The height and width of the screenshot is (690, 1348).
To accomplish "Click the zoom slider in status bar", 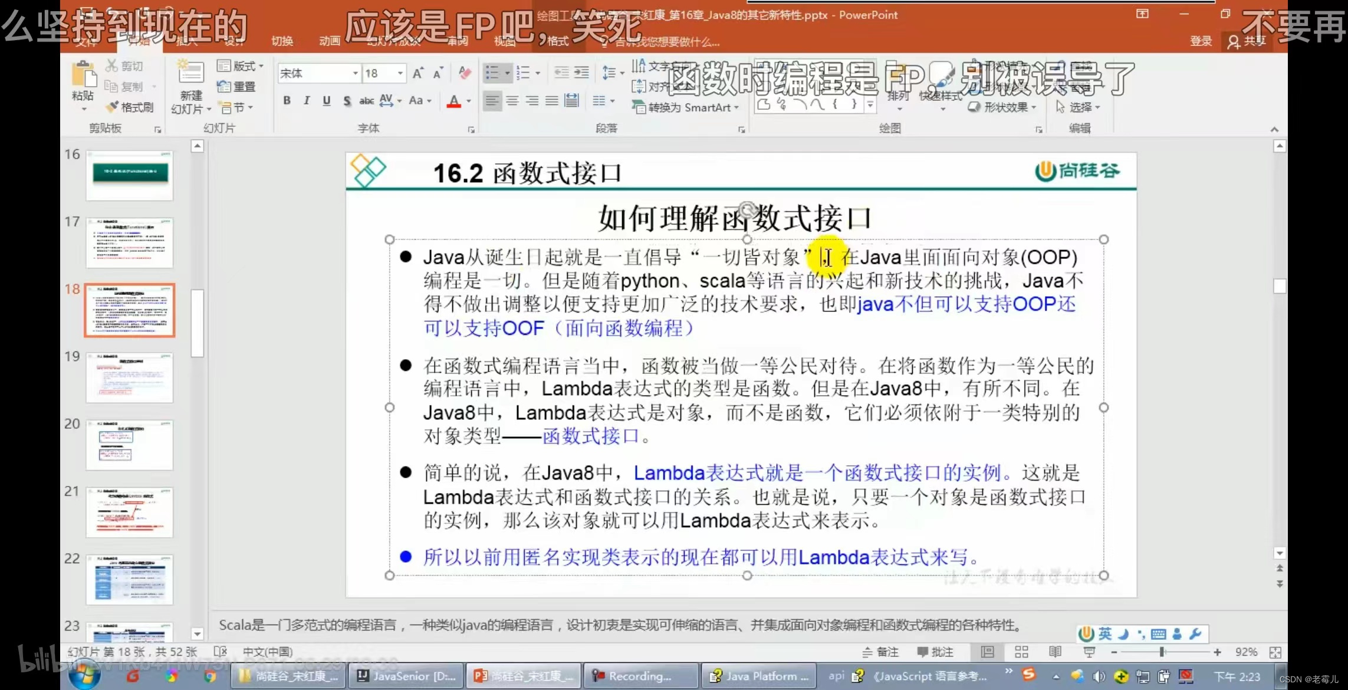I will point(1161,652).
